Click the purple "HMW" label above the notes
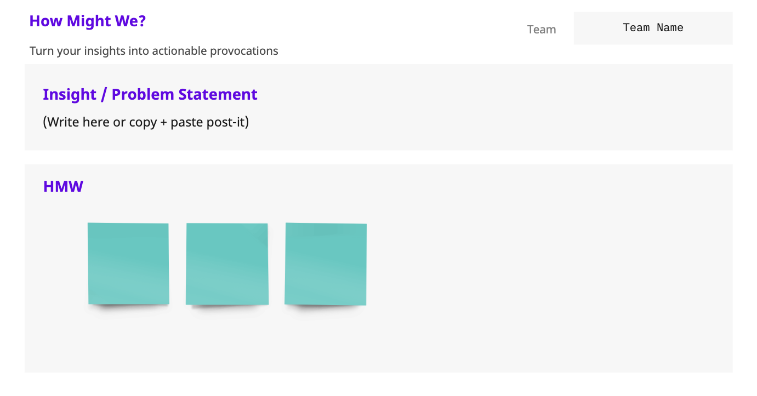The width and height of the screenshot is (757, 396). pos(63,187)
